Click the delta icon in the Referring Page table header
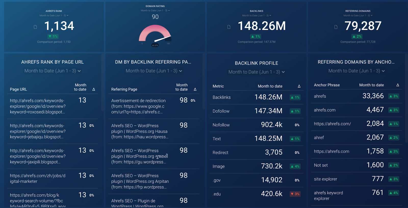Screen dimensions: 408x208 click(195, 89)
